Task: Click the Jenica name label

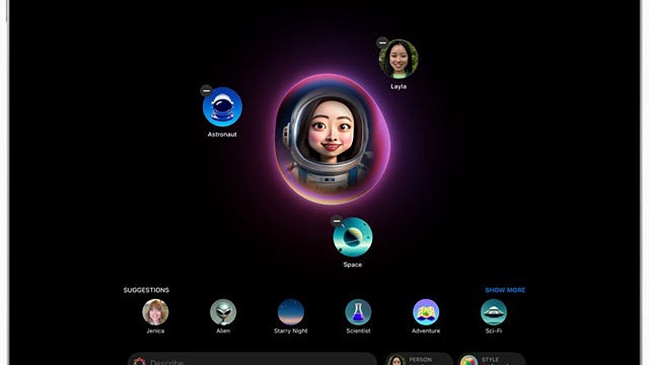Action: point(155,331)
